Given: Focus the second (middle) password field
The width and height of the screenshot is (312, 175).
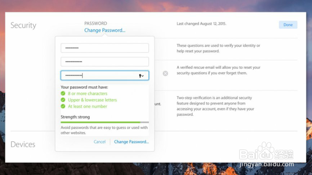Looking at the screenshot, I should pos(104,62).
